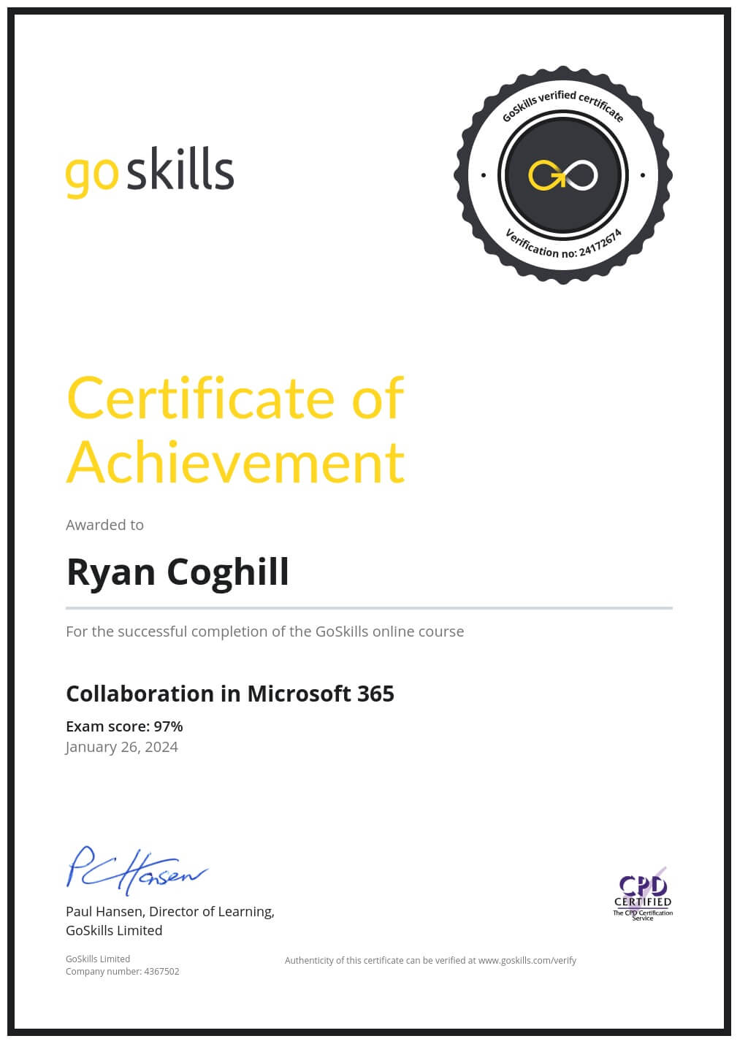
Task: Click the 'Certificate of' heading line
Action: [x=235, y=398]
